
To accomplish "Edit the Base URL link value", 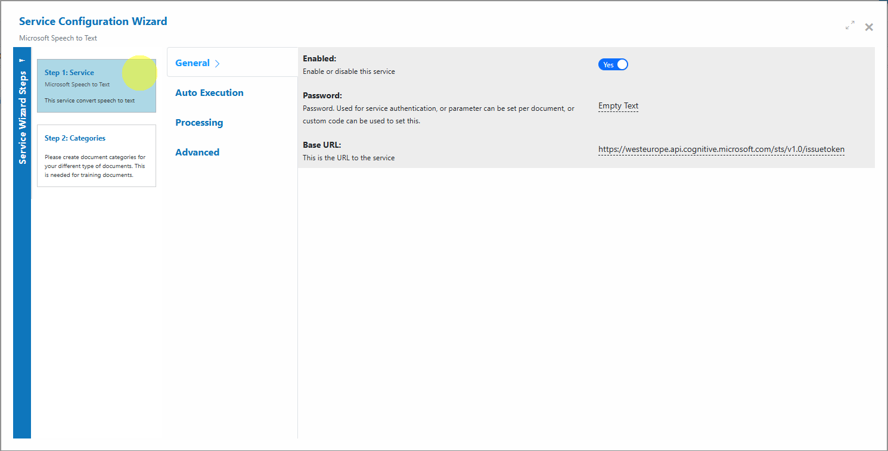I will pos(721,149).
